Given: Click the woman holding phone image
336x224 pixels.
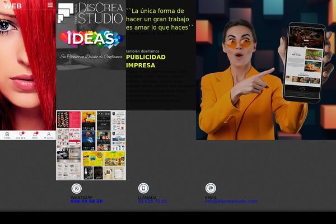Looking at the screenshot, I should pos(266,70).
